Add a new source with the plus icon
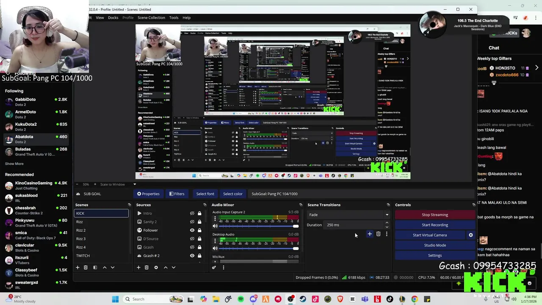This screenshot has width=542, height=305. point(138,267)
